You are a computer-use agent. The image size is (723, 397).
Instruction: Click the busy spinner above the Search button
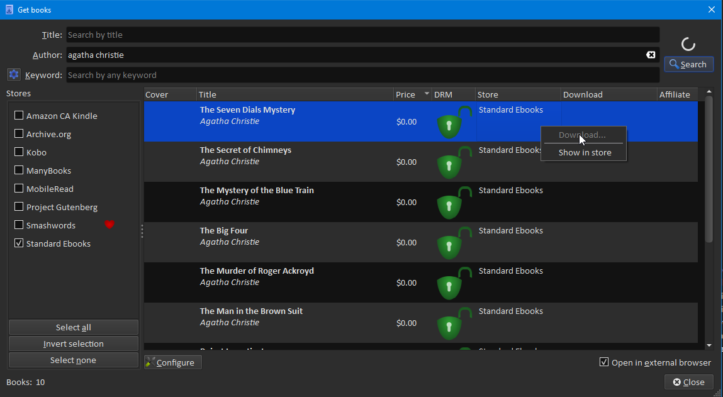[x=688, y=44]
